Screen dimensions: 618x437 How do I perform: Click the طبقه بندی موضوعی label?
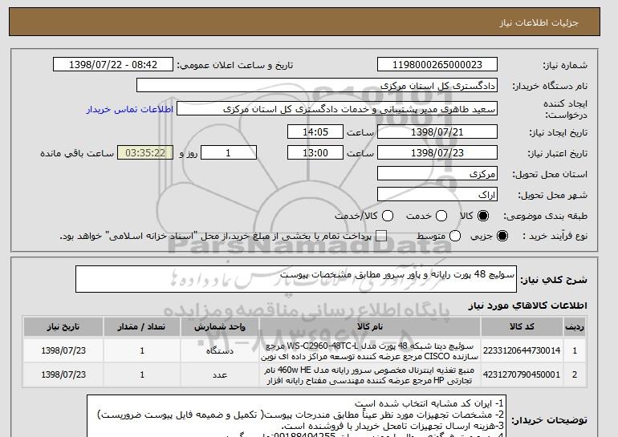tap(545, 216)
